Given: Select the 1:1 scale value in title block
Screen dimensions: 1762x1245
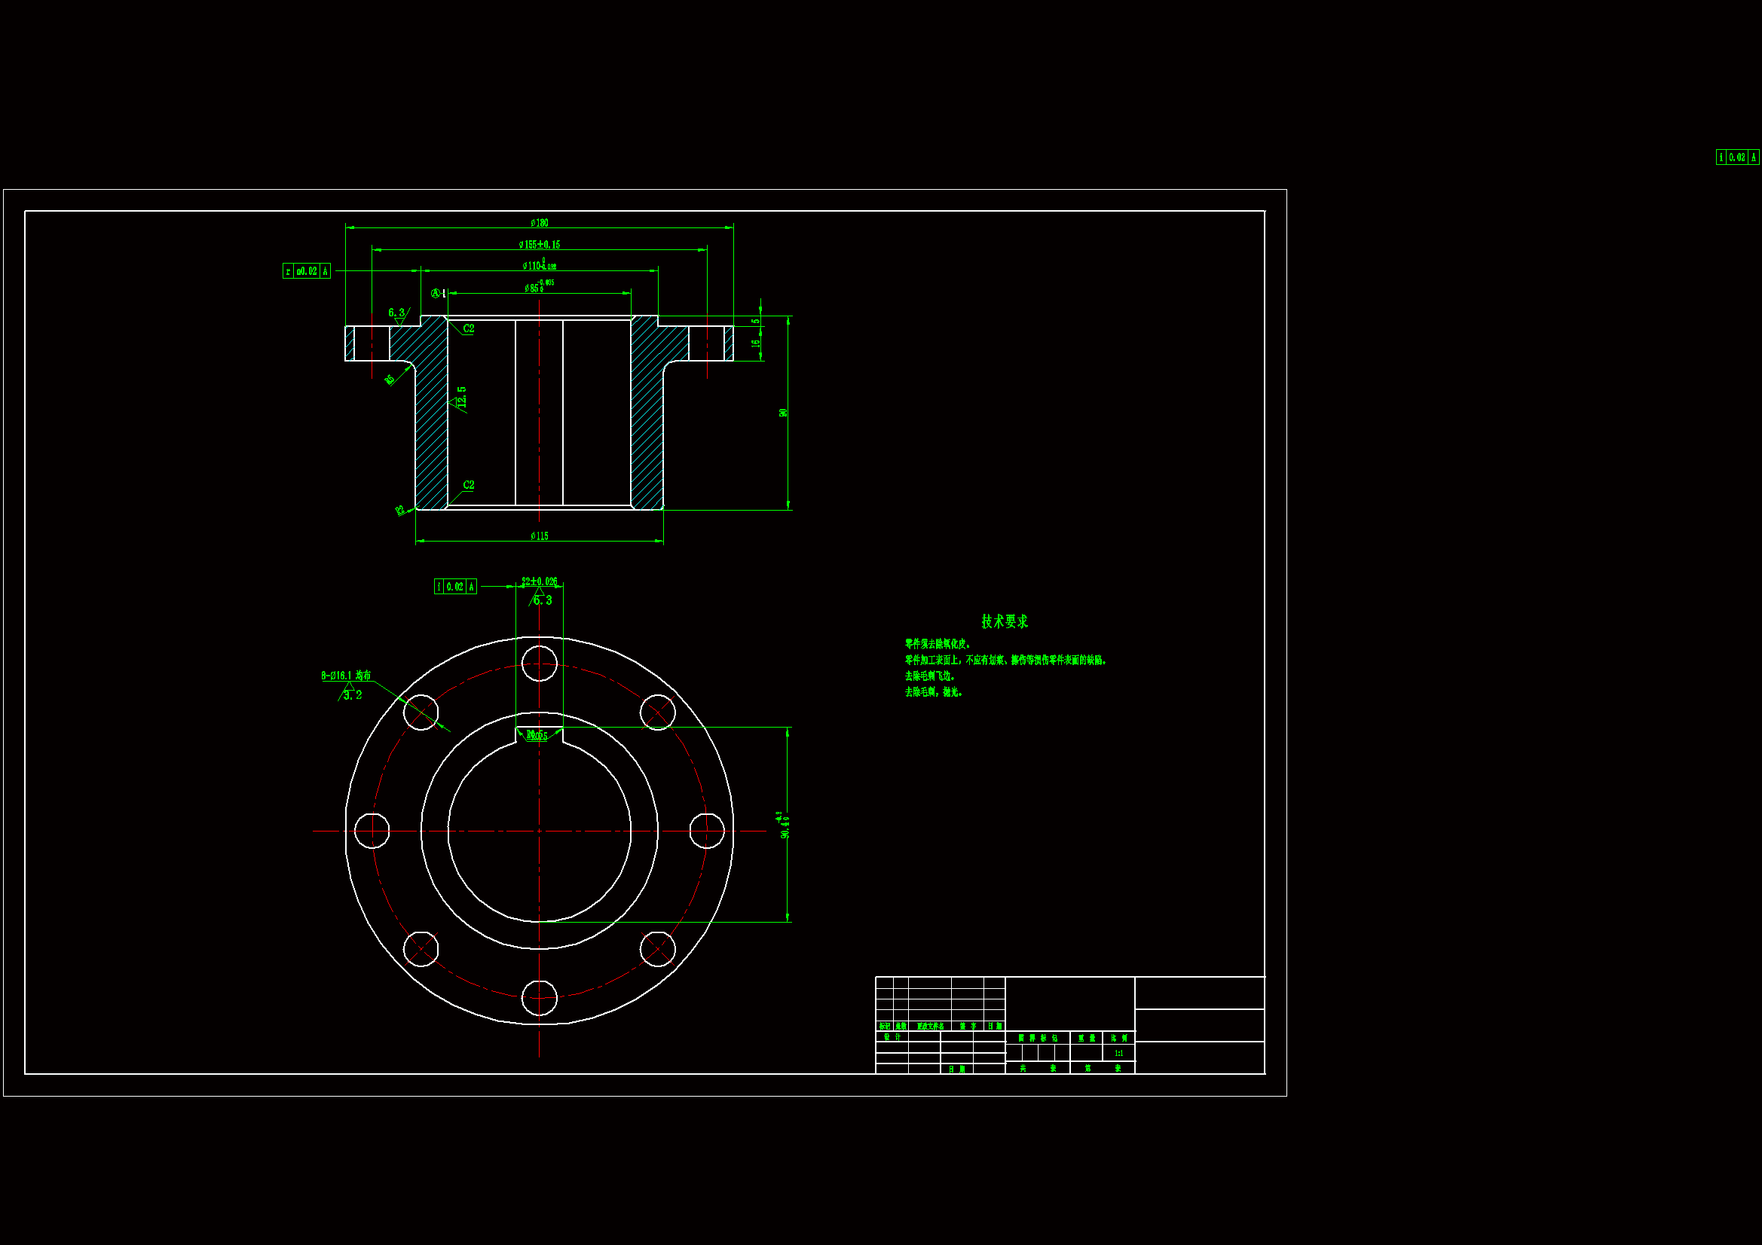Looking at the screenshot, I should click(x=1118, y=1053).
